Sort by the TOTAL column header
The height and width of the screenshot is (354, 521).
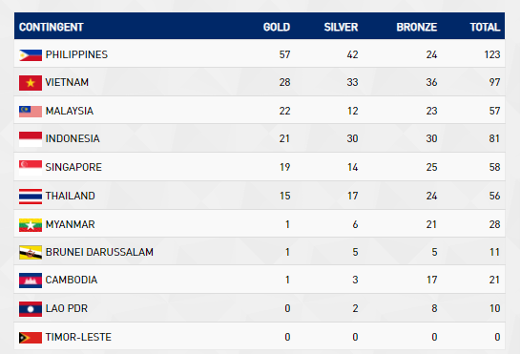pos(485,27)
